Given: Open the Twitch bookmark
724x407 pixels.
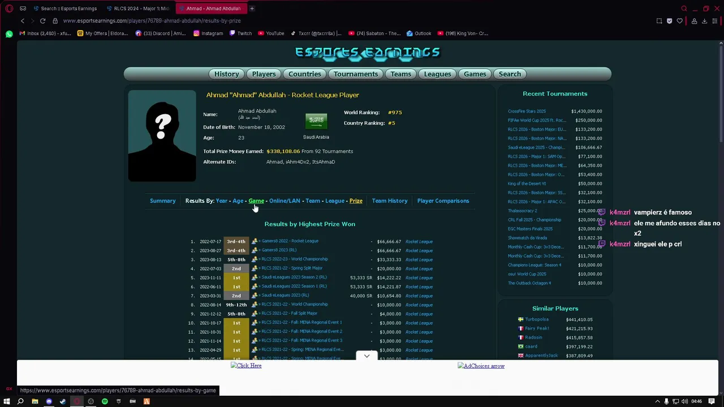Looking at the screenshot, I should (240, 34).
